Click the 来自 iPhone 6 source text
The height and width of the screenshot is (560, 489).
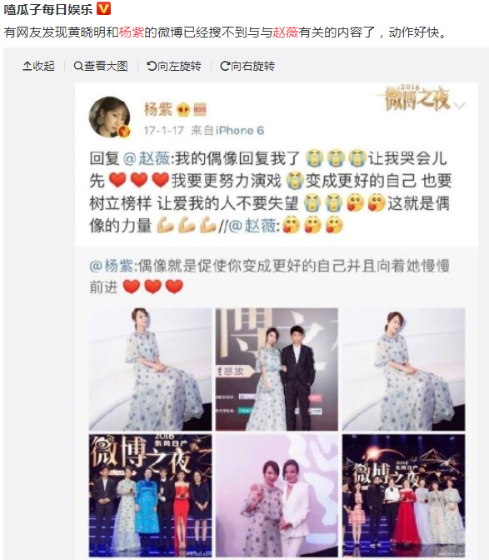[x=227, y=131]
